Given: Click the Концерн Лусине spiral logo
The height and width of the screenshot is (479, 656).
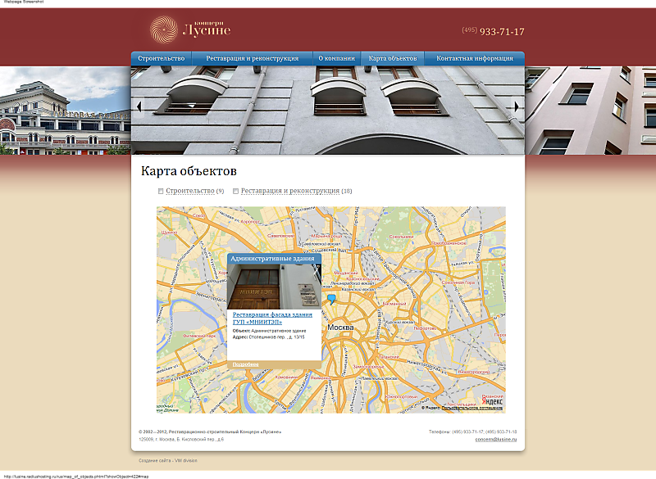Looking at the screenshot, I should tap(164, 29).
